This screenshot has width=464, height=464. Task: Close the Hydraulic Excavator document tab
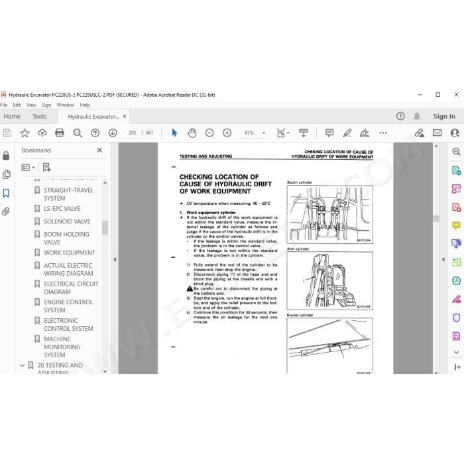(125, 116)
